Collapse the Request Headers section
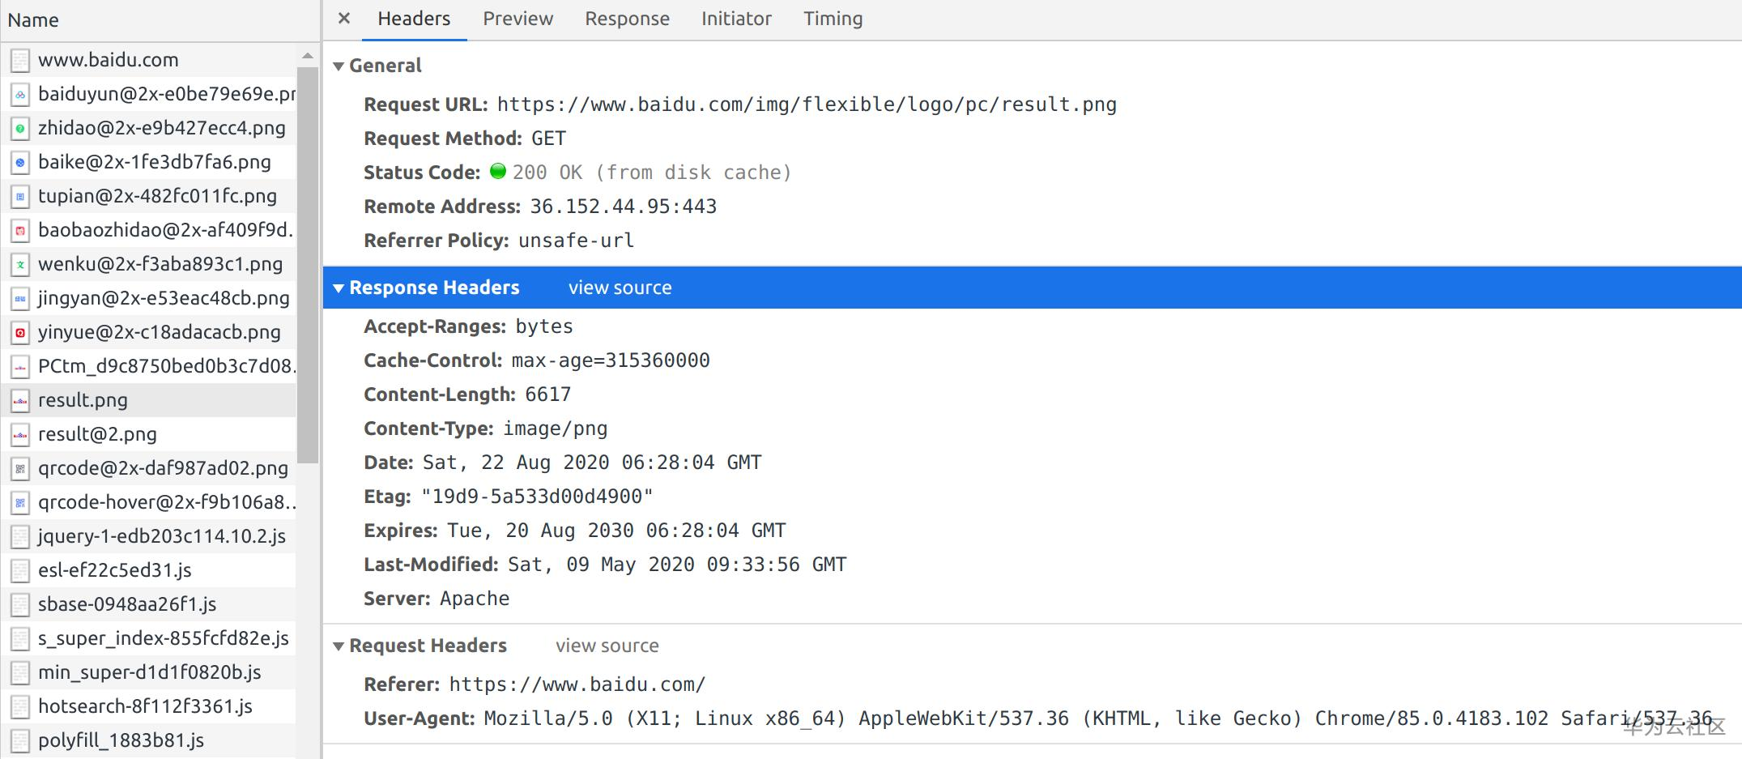1742x759 pixels. pyautogui.click(x=339, y=646)
